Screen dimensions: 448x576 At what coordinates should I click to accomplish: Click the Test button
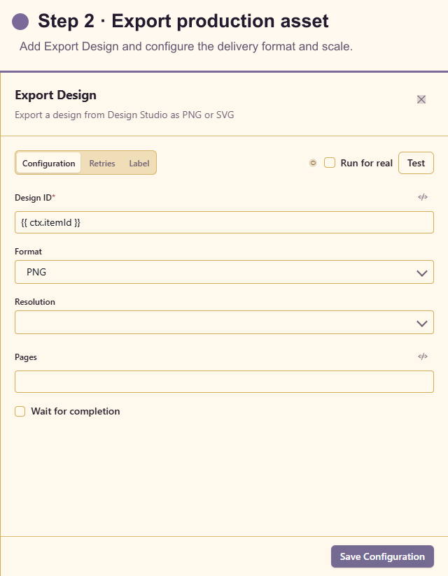[x=416, y=163]
